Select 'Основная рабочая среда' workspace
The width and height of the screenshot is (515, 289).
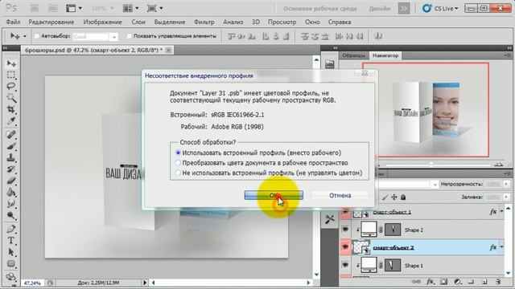coord(320,9)
